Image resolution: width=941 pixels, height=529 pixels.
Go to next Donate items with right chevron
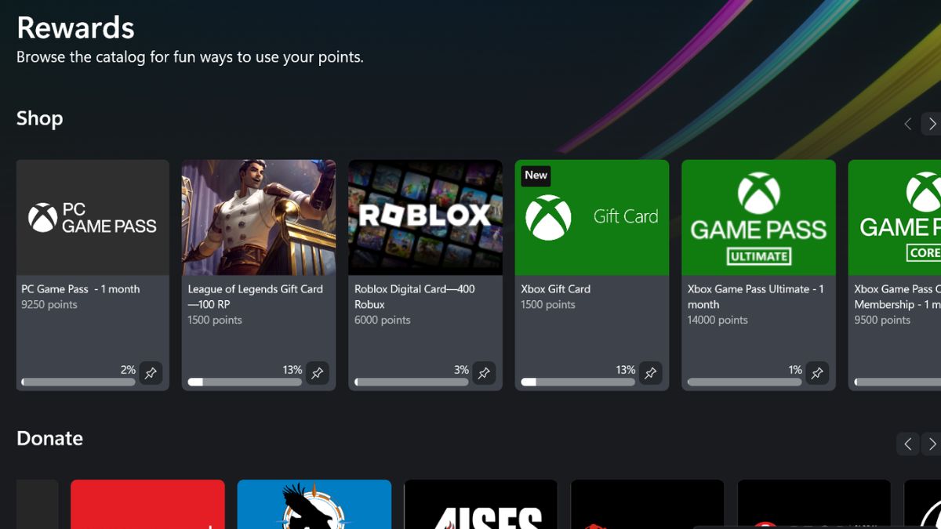[x=932, y=444]
